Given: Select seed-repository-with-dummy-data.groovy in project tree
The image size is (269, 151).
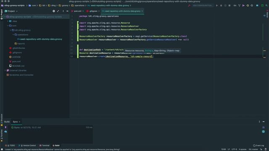Looking at the screenshot, I should [x=41, y=39].
